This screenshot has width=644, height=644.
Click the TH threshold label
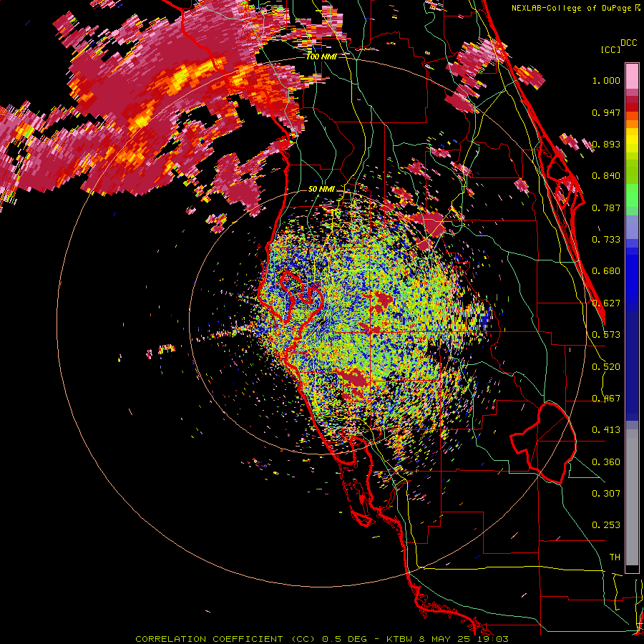coord(615,557)
